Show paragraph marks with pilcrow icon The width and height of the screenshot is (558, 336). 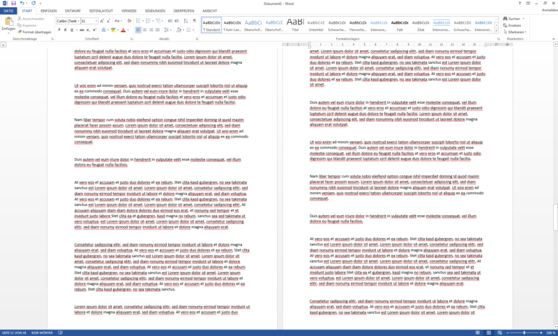(195, 21)
